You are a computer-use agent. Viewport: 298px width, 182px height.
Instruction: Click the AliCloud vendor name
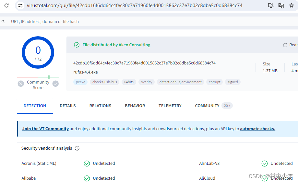point(207,178)
